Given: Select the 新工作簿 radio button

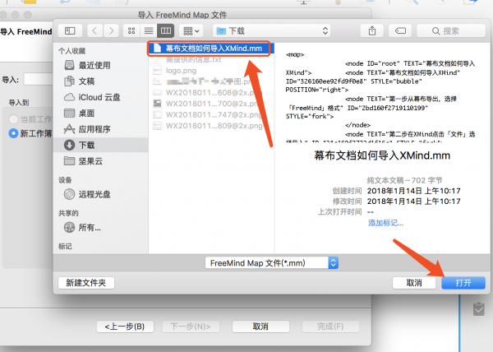Looking at the screenshot, I should tap(12, 132).
